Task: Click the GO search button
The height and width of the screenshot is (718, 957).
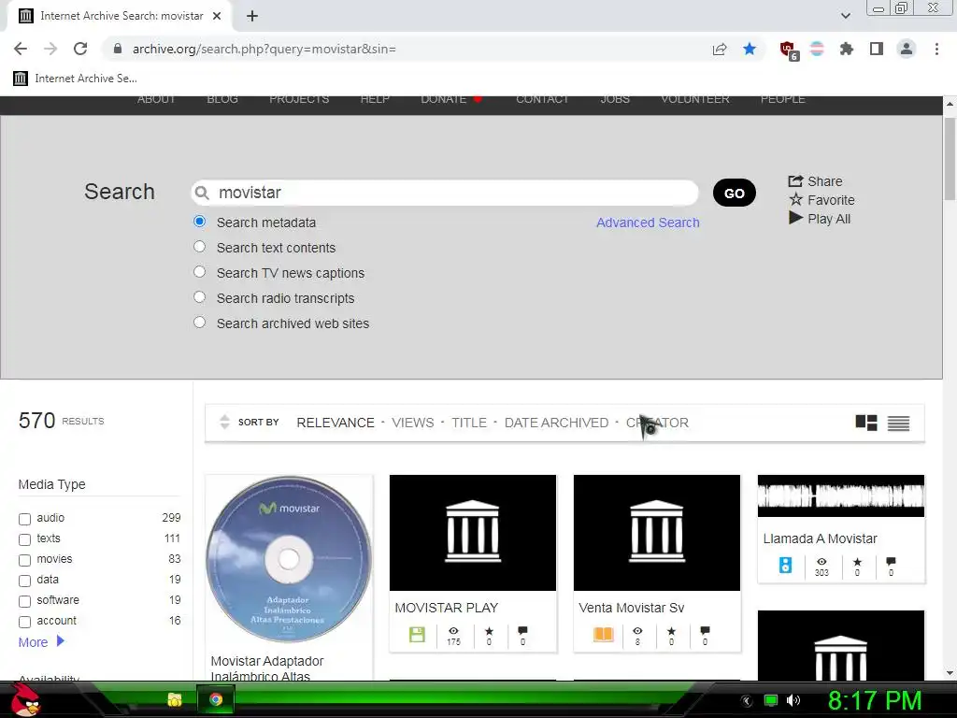Action: pos(735,193)
